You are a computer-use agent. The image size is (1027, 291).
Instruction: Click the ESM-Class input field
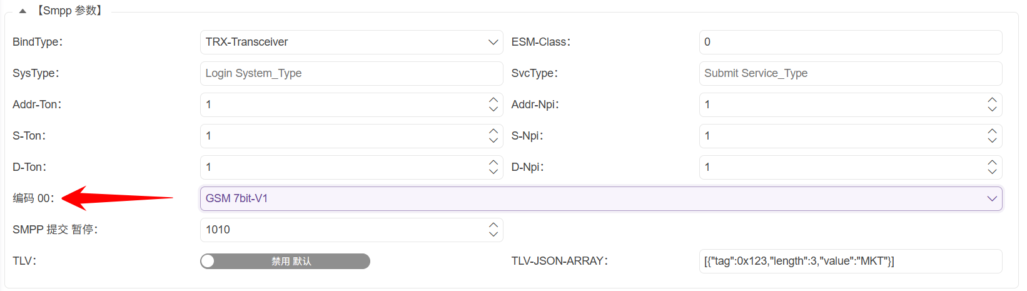pyautogui.click(x=850, y=42)
